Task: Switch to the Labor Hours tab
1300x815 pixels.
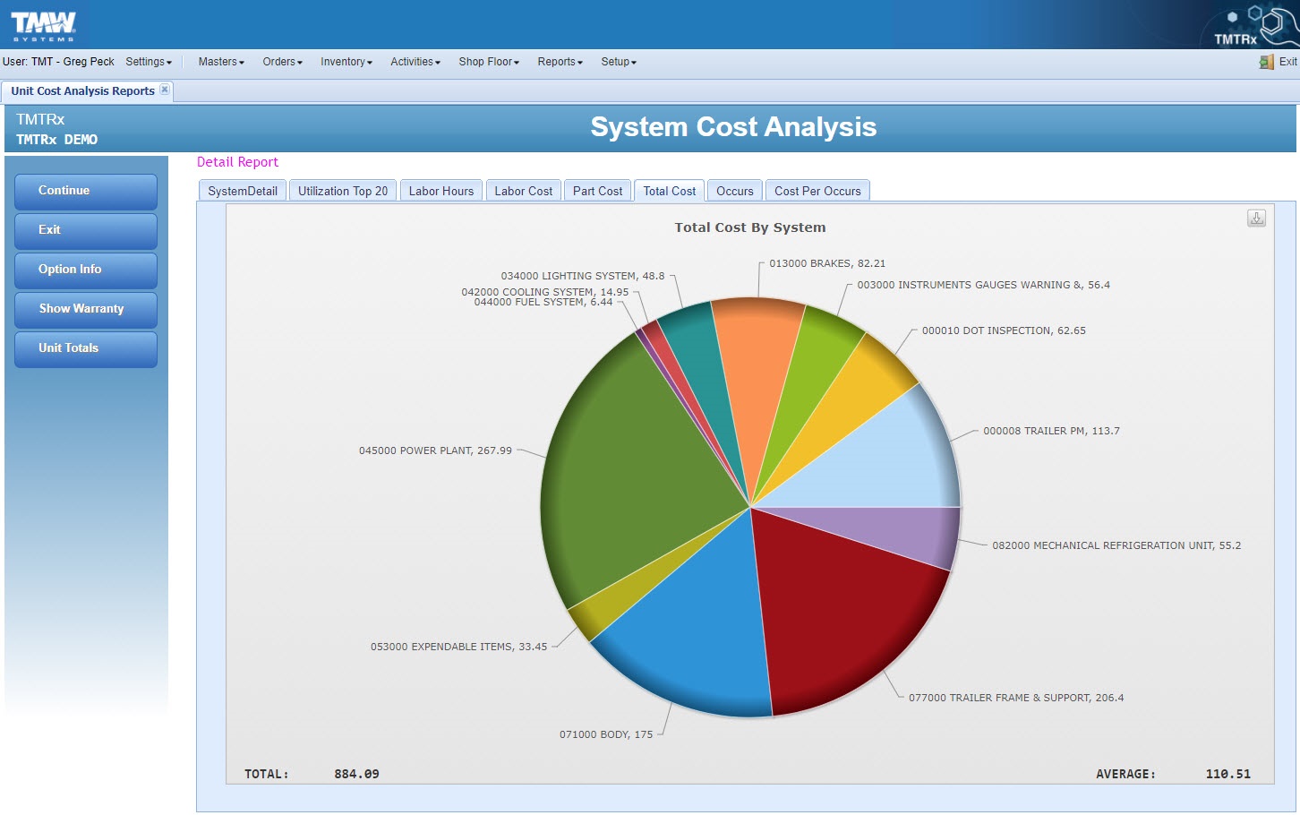Action: [x=440, y=191]
